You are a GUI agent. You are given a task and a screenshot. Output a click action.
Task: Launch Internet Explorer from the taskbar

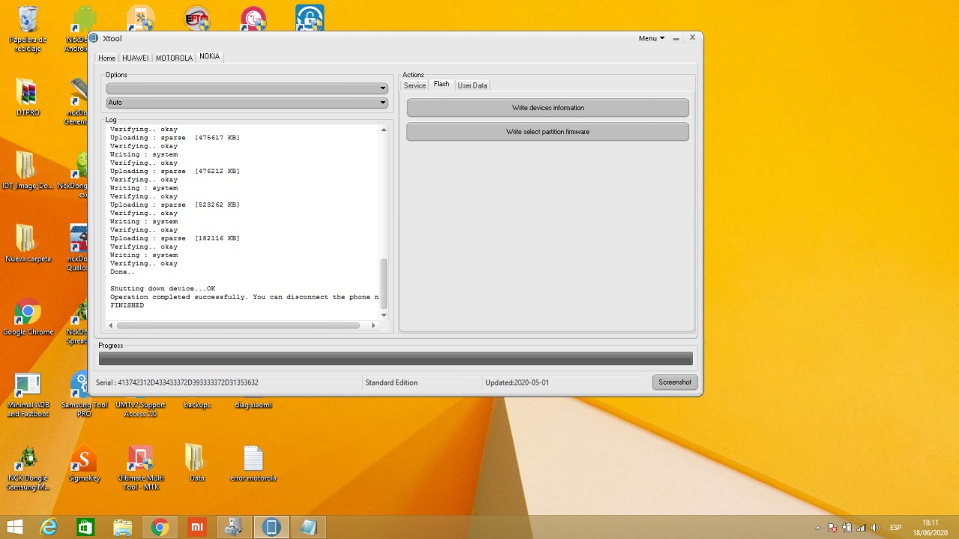[x=49, y=527]
